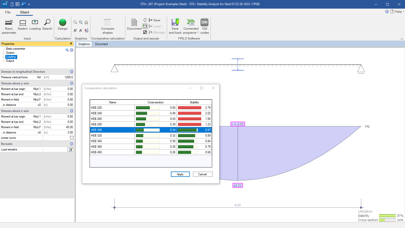Select Loading in the properties tree
The image size is (405, 228).
(11, 57)
